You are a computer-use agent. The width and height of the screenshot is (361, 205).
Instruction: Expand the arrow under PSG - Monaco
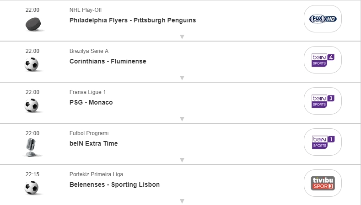click(x=182, y=119)
